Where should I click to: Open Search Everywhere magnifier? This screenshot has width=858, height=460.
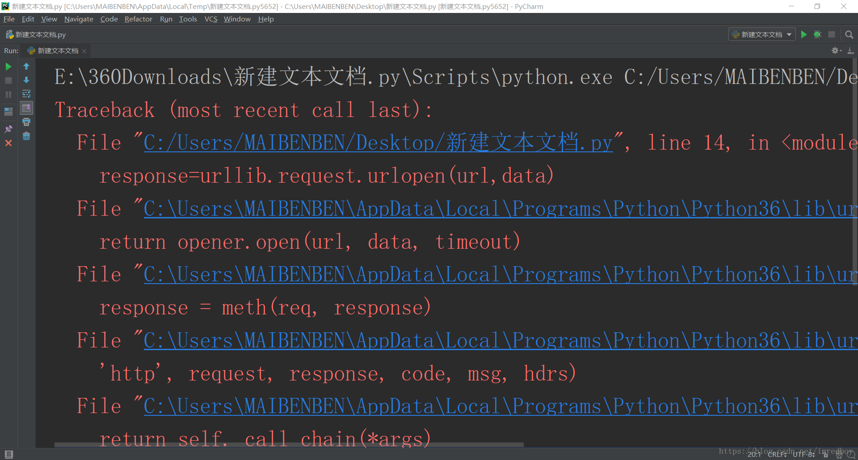pyautogui.click(x=849, y=34)
